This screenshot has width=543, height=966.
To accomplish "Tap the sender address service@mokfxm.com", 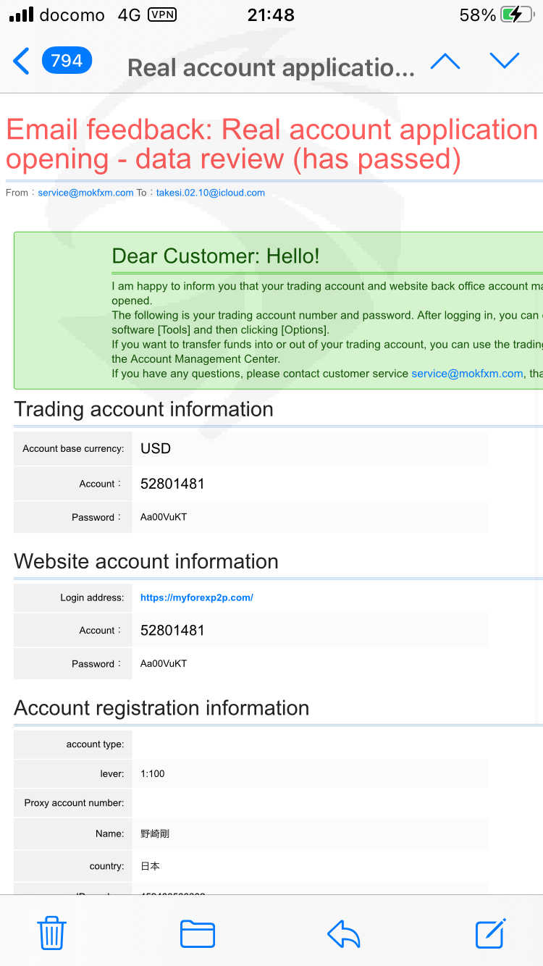I will click(x=85, y=193).
